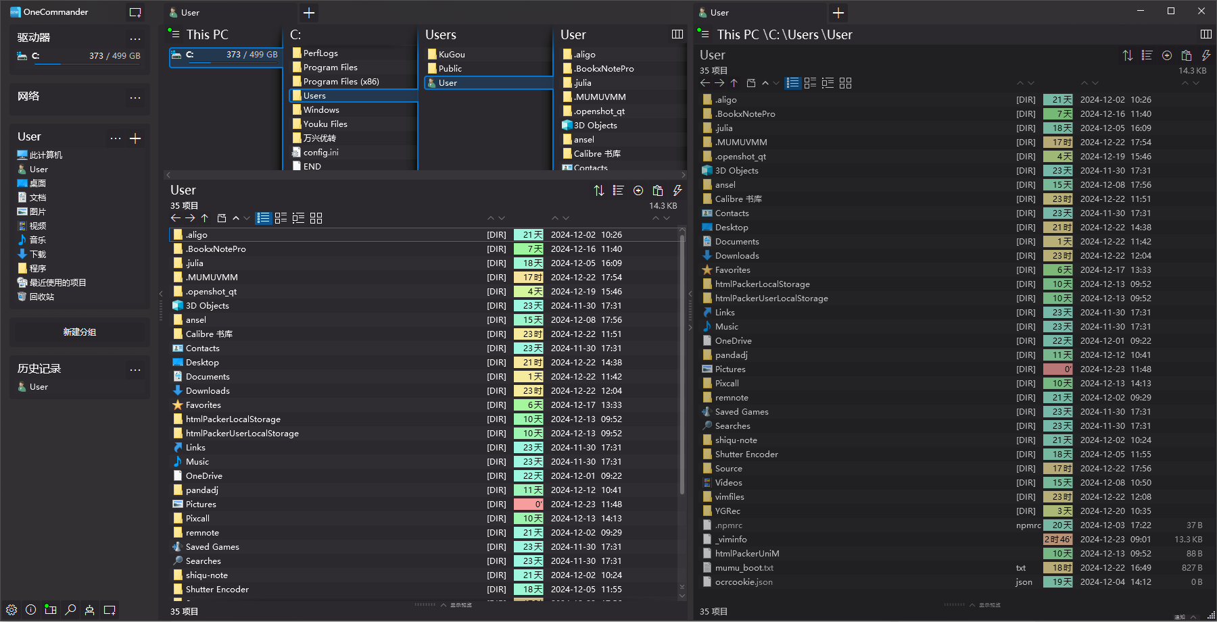
Task: Click the paste clipboard icon in left pane
Action: pyautogui.click(x=658, y=190)
